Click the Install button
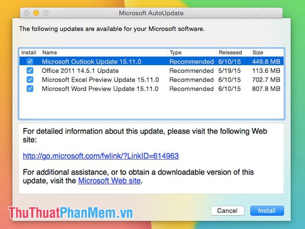Screen dimensions: 305x229 (267, 211)
